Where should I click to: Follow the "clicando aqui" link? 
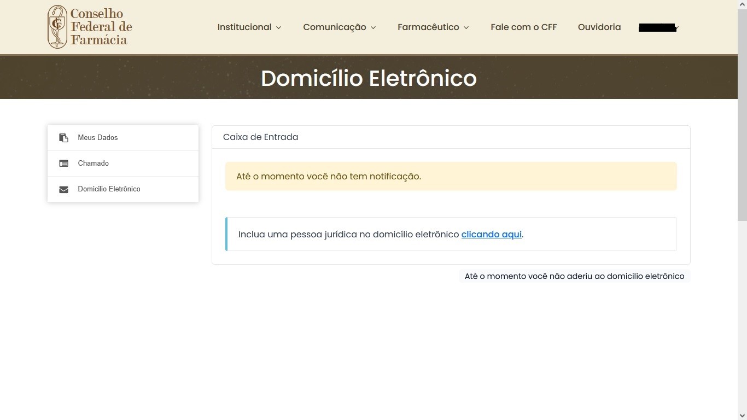point(491,234)
